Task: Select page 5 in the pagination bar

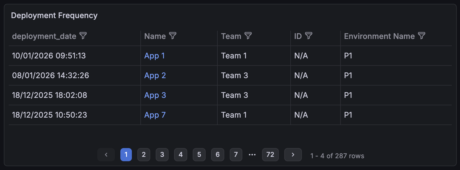Action: click(199, 155)
